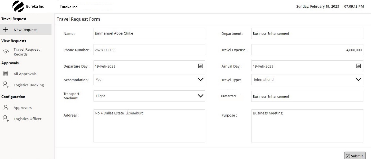
Task: Select the Approvers icon in the sidebar
Action: (6, 107)
